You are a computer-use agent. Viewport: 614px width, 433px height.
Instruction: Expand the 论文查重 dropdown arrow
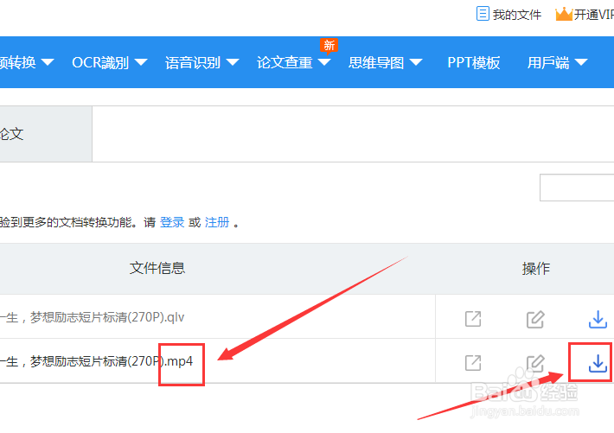click(x=324, y=62)
